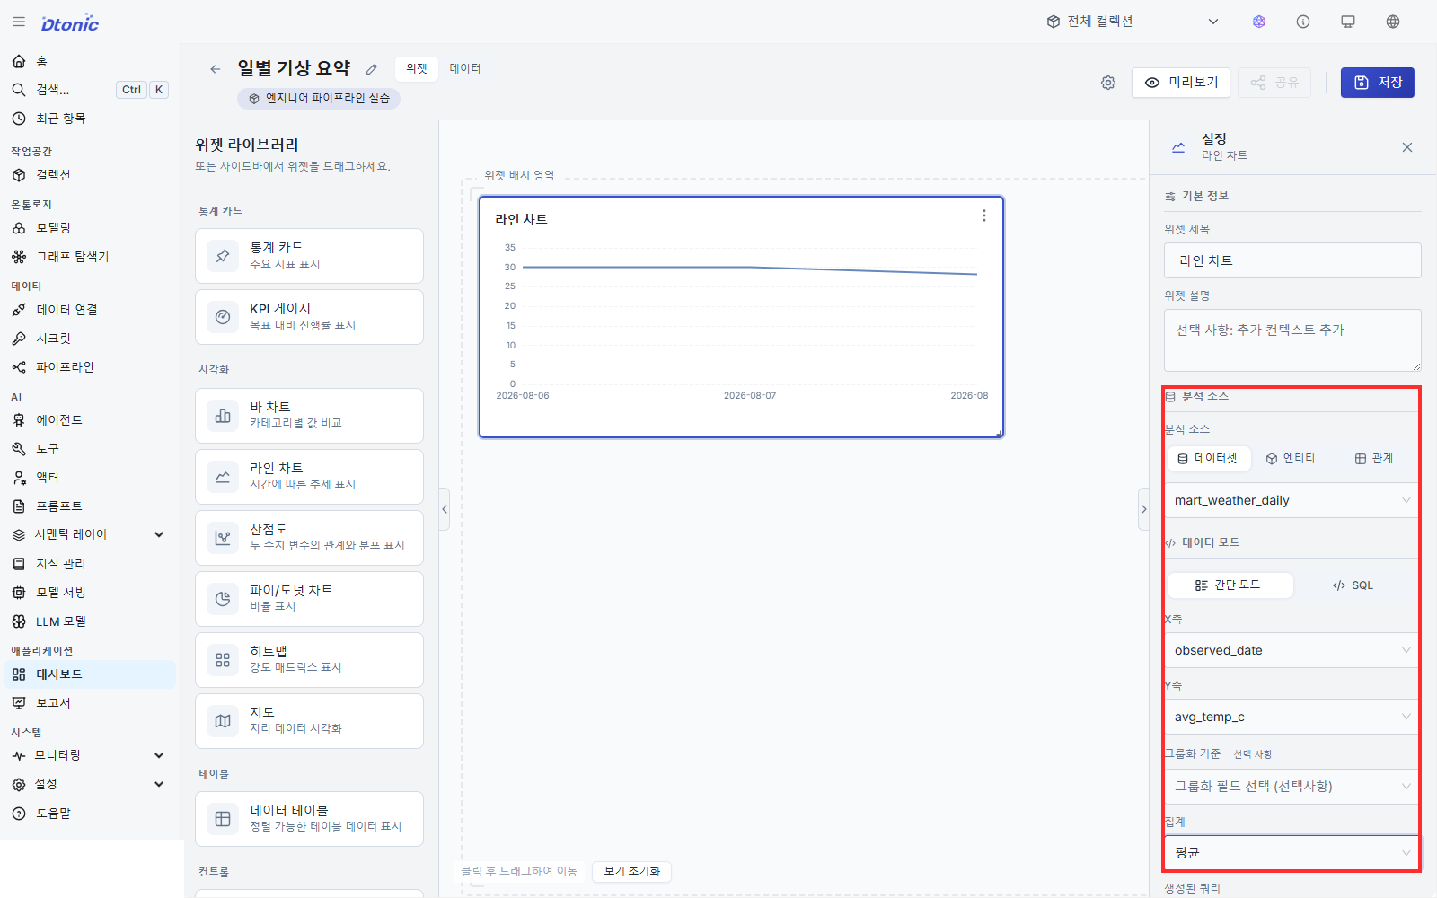Open 보고서 in sidebar
The image size is (1437, 898).
[89, 703]
